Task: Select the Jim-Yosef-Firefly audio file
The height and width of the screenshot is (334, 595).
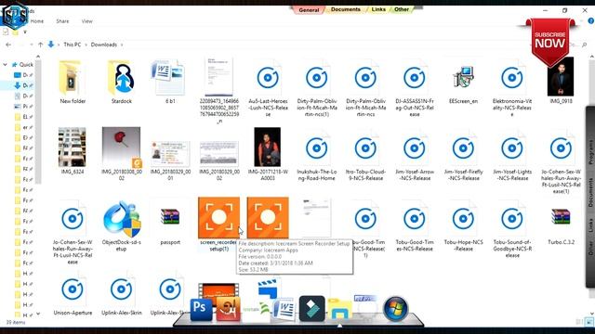Action: (463, 155)
